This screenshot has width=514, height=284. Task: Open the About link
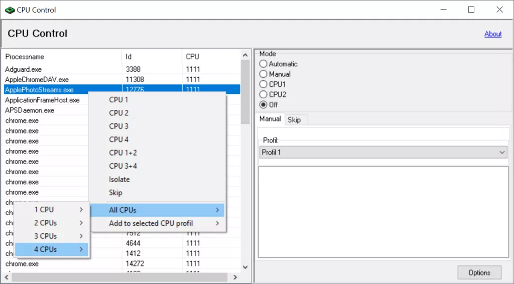493,34
